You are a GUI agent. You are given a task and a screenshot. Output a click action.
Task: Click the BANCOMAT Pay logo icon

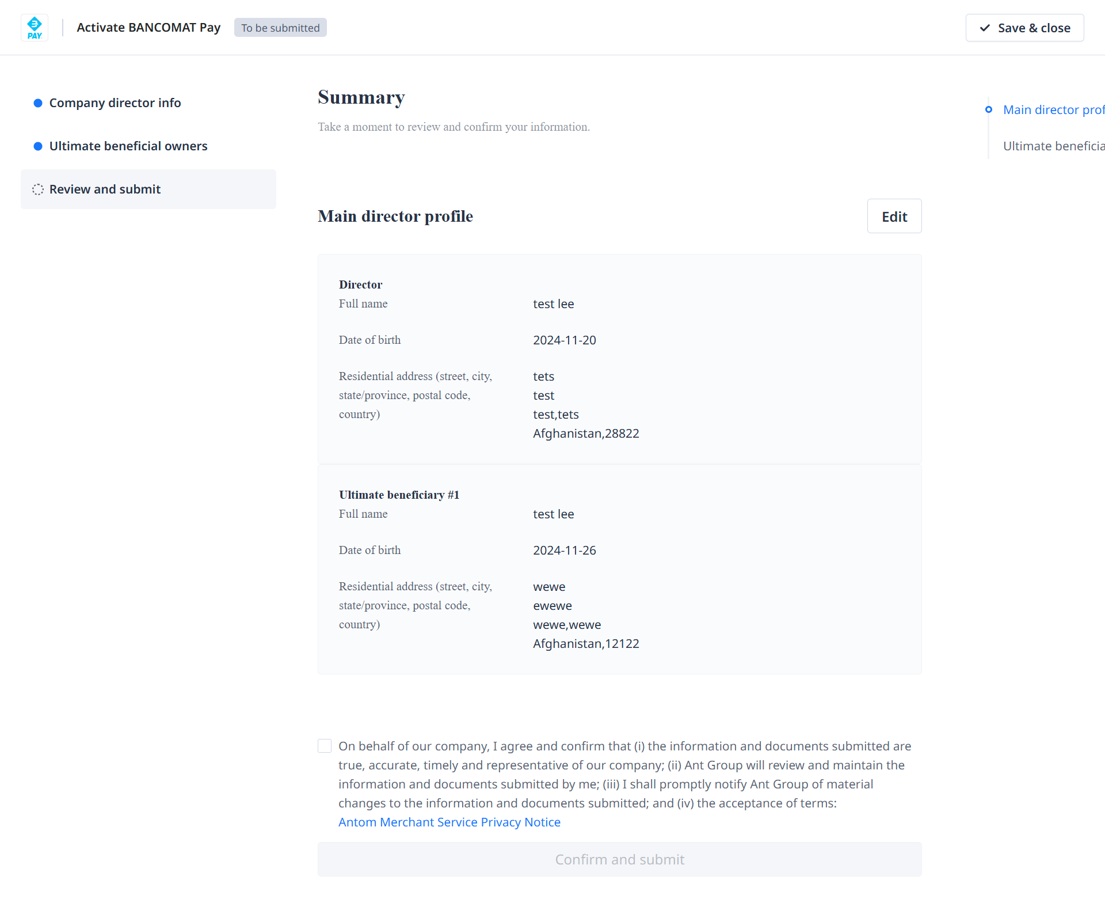[x=35, y=28]
